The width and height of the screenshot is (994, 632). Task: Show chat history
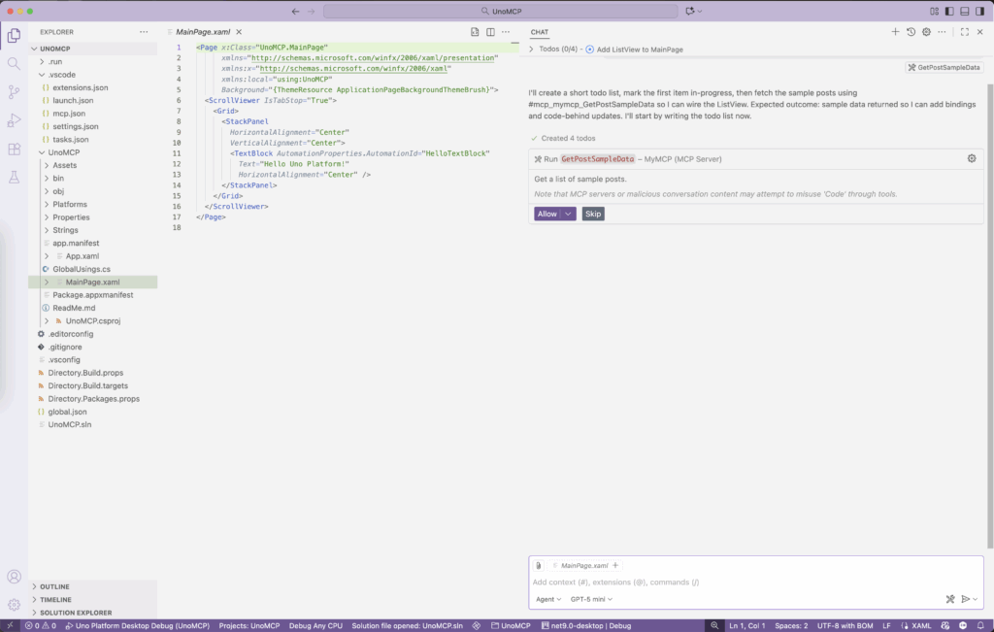911,32
